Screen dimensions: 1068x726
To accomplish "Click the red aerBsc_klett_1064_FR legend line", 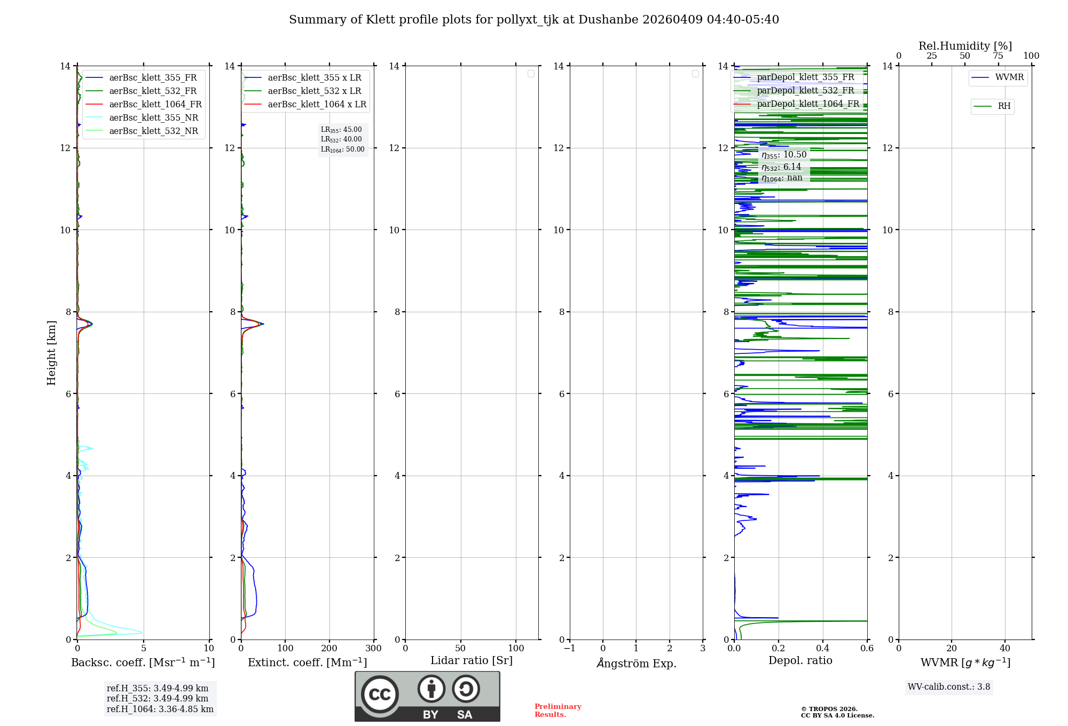I will [95, 105].
